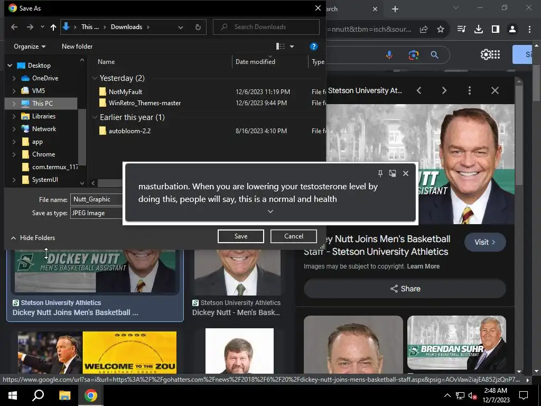Open a new Chrome tab

[x=395, y=9]
